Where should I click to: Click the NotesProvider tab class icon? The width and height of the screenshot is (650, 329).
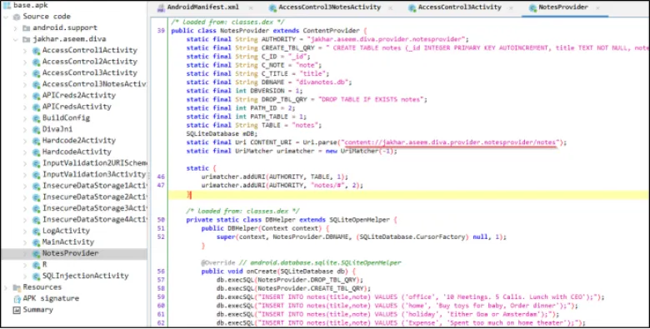(532, 7)
